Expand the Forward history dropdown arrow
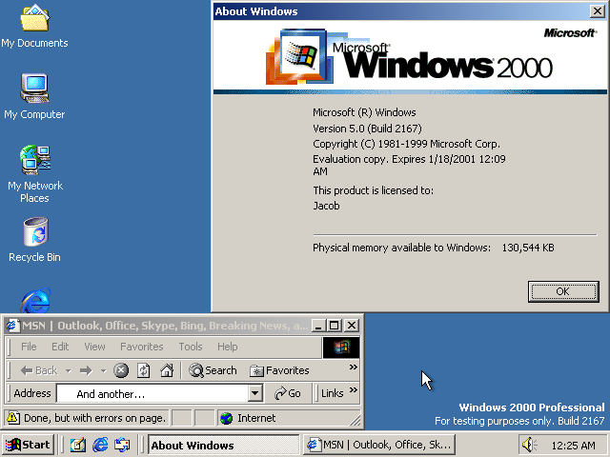The height and width of the screenshot is (457, 610). [x=103, y=370]
